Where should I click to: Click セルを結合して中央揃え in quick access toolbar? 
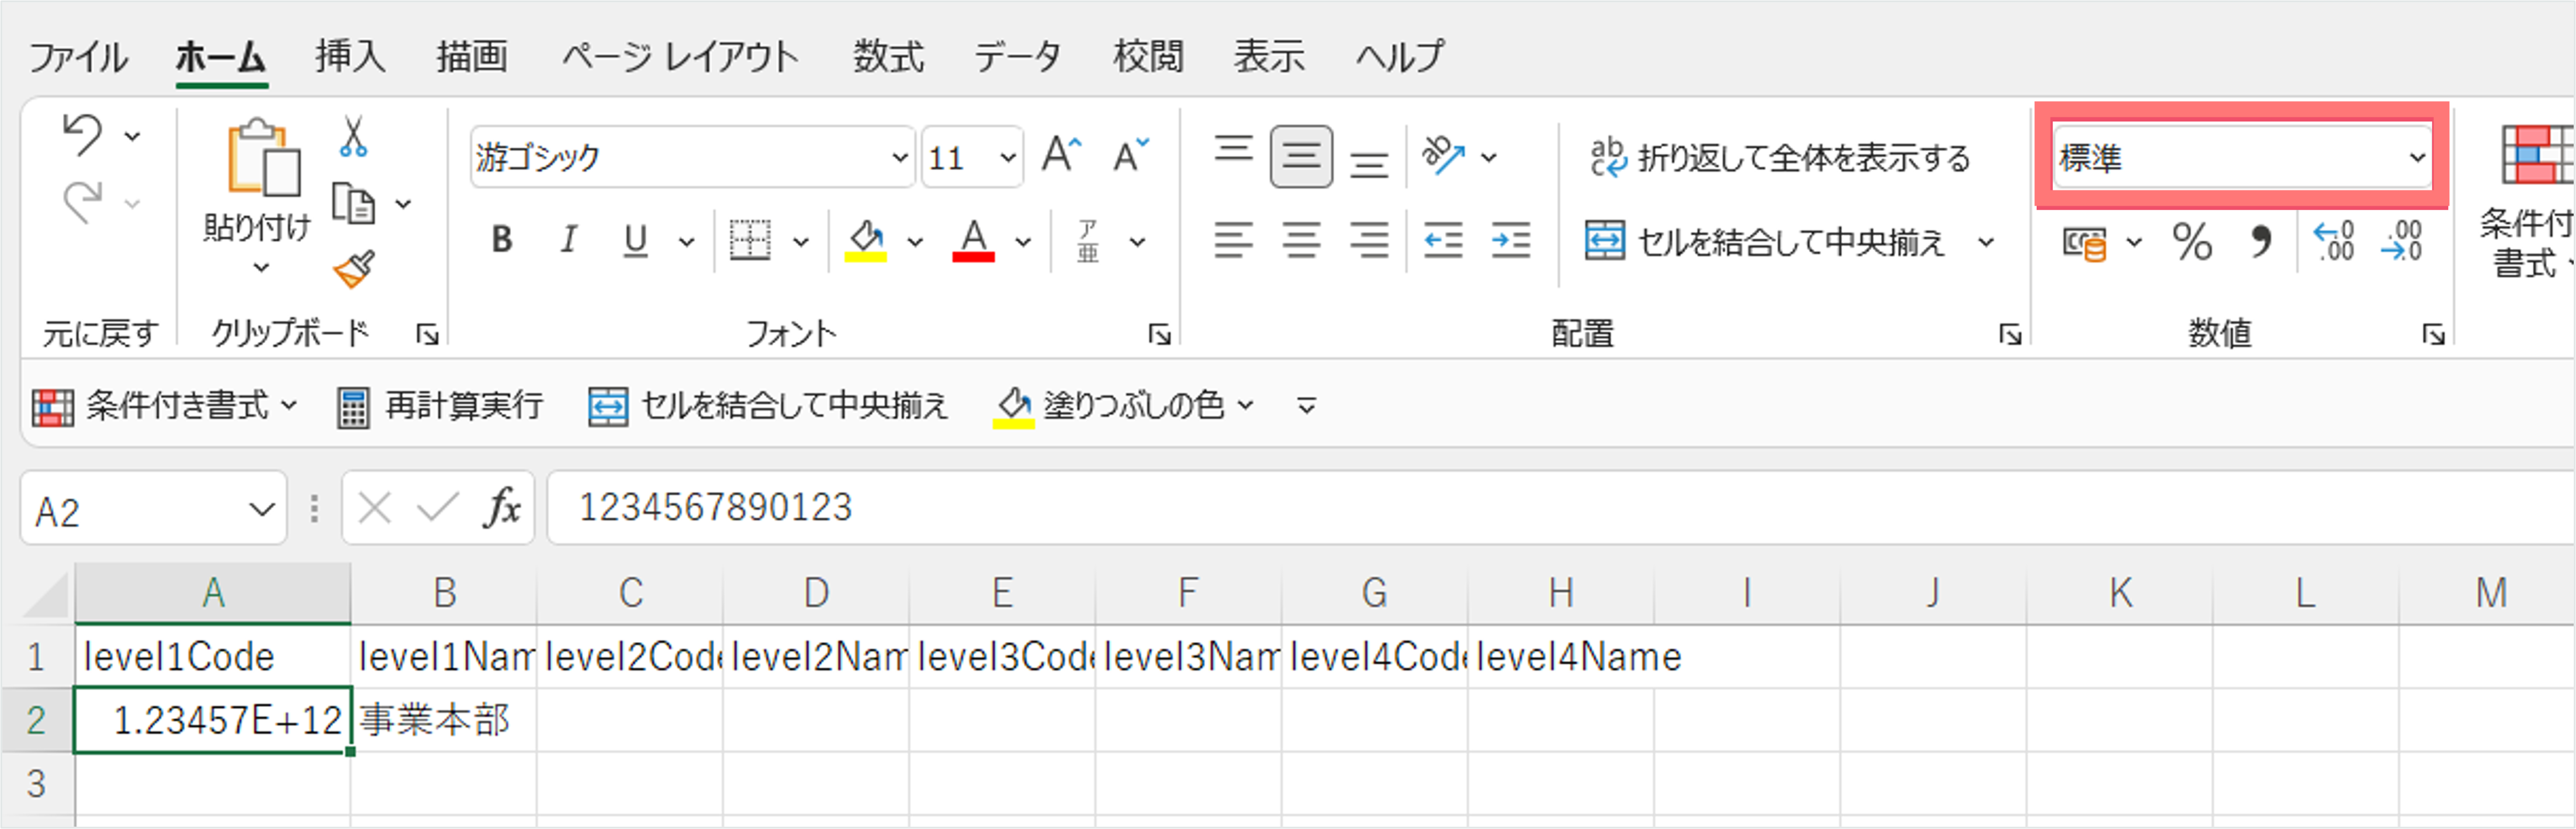point(768,406)
